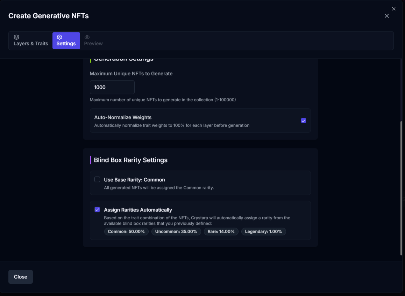The image size is (405, 296).
Task: Click the stacked layers icon in the tab bar
Action: [x=16, y=37]
